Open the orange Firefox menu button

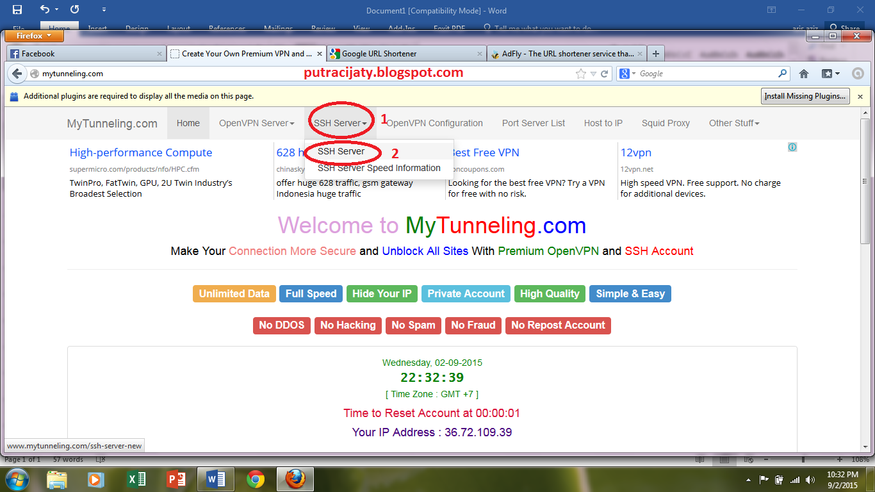click(34, 36)
